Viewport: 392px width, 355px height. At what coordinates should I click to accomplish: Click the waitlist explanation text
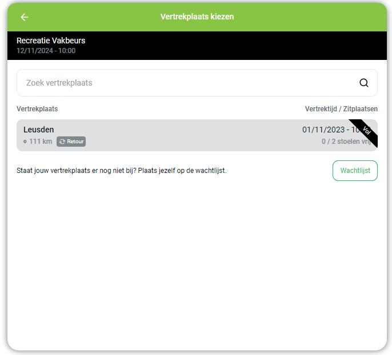[x=122, y=171]
